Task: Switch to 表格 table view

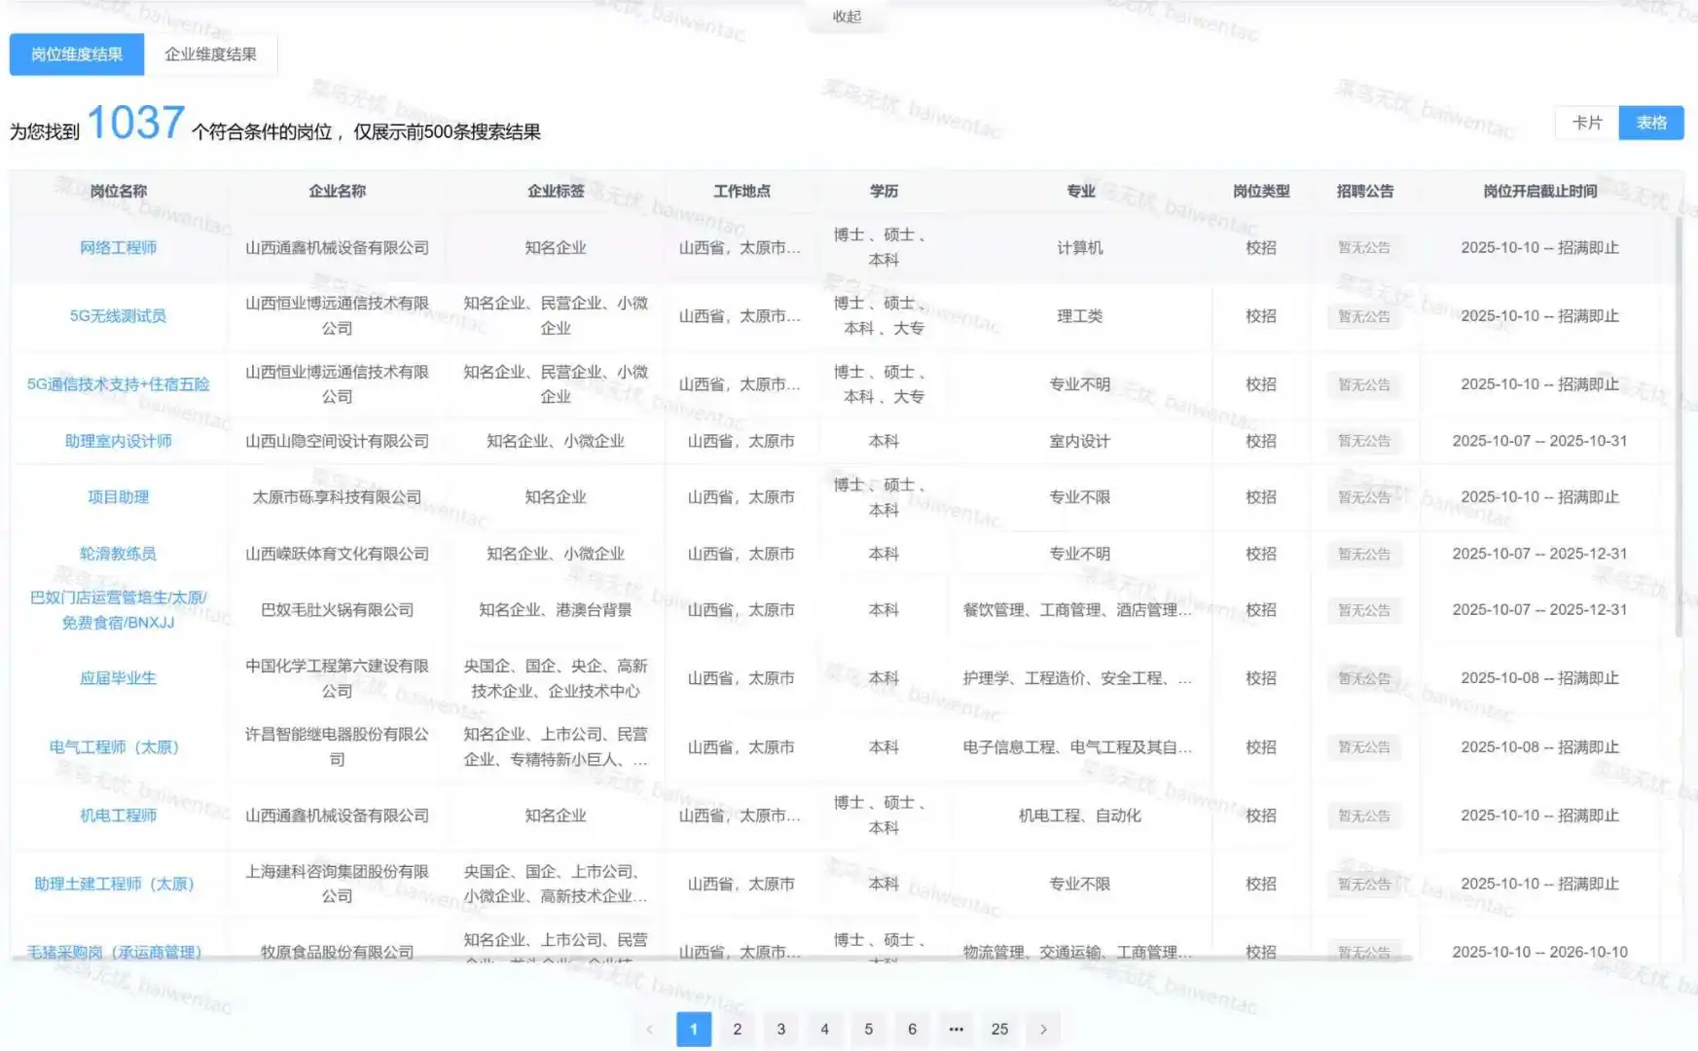Action: (1651, 123)
